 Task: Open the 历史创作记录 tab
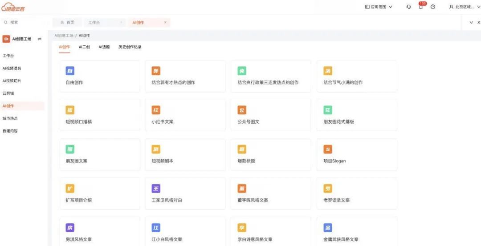130,47
